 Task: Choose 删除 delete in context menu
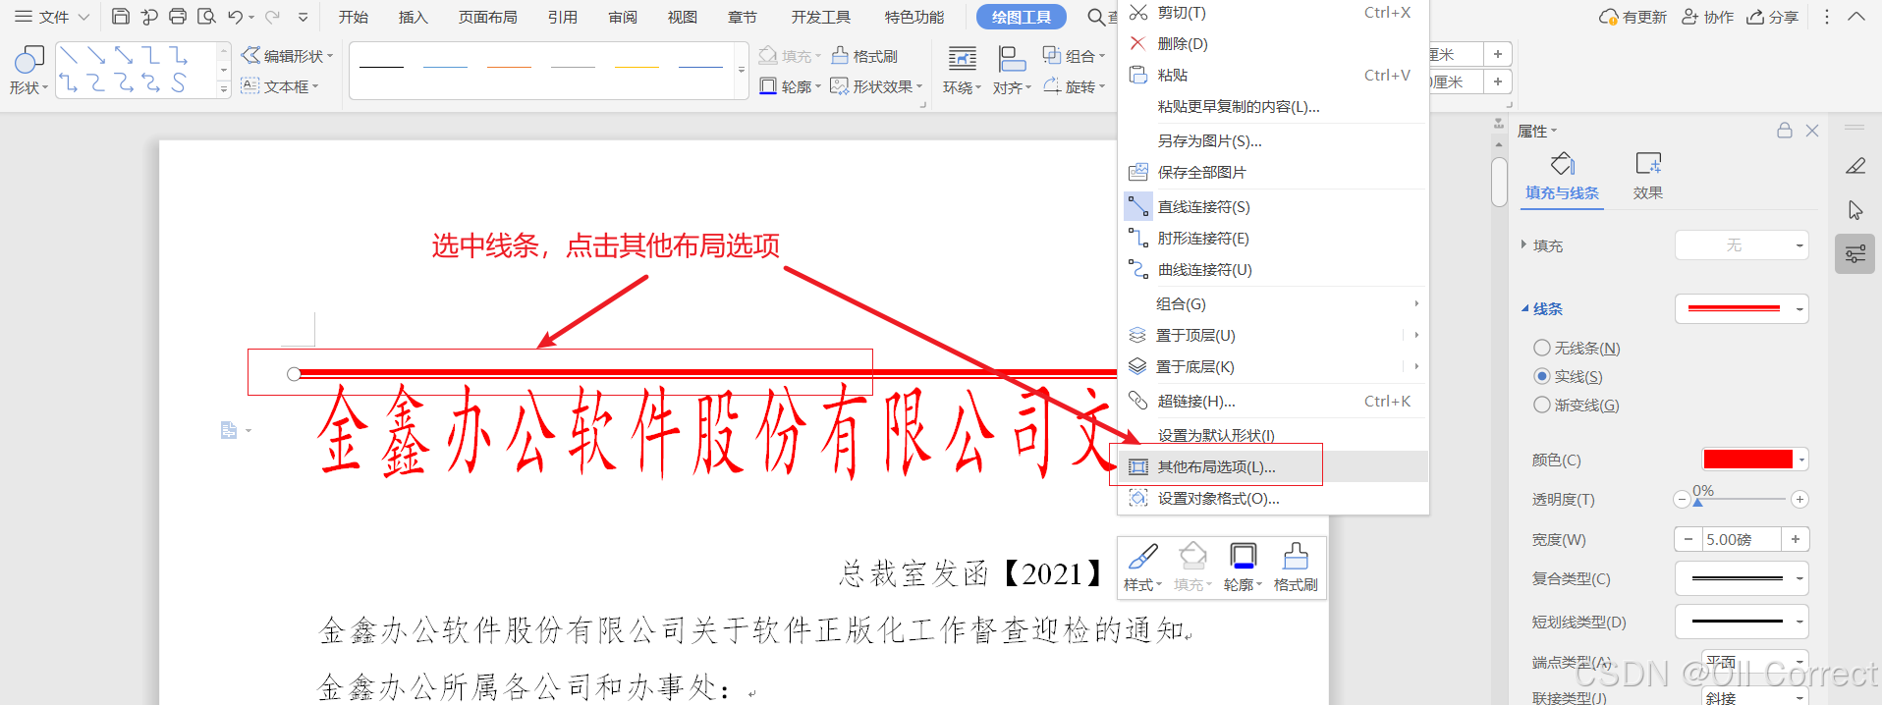[x=1273, y=43]
